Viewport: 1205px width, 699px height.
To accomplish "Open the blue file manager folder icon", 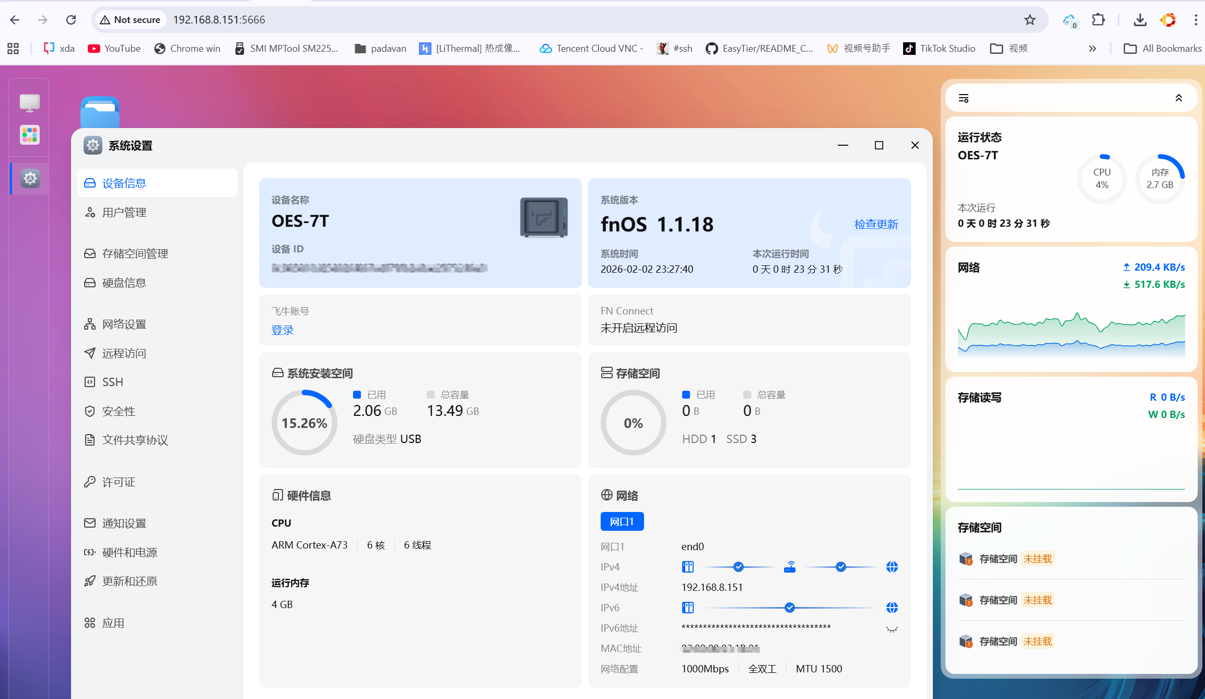I will point(100,112).
